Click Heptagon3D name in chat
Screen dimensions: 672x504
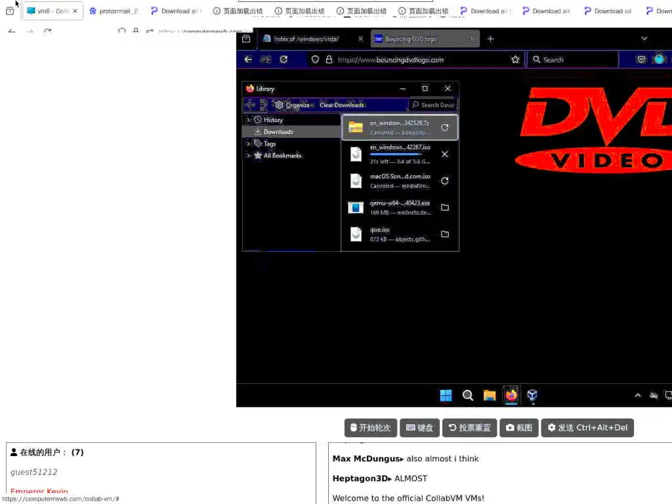[360, 478]
